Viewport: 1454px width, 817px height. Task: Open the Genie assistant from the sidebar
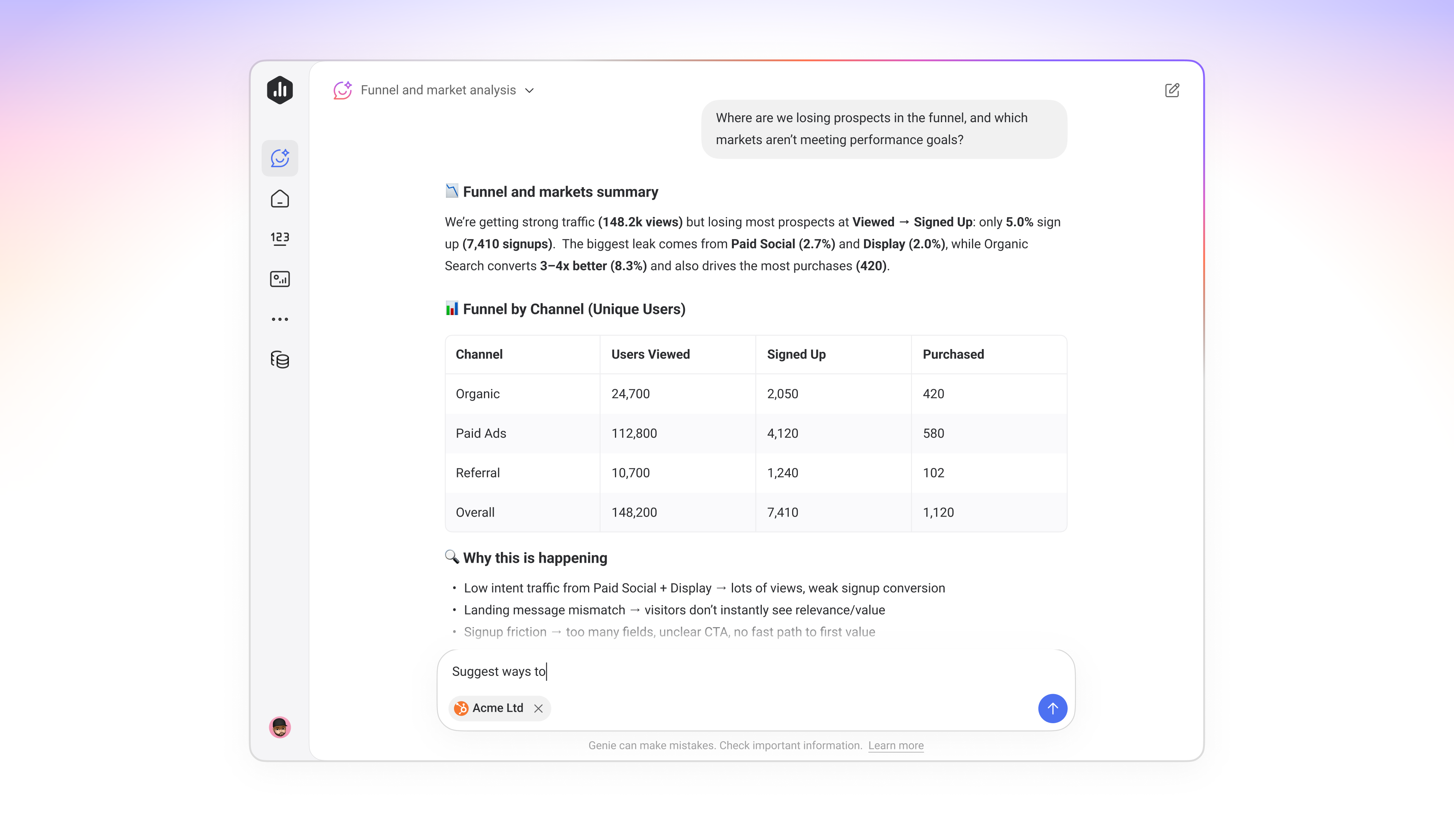click(x=280, y=158)
